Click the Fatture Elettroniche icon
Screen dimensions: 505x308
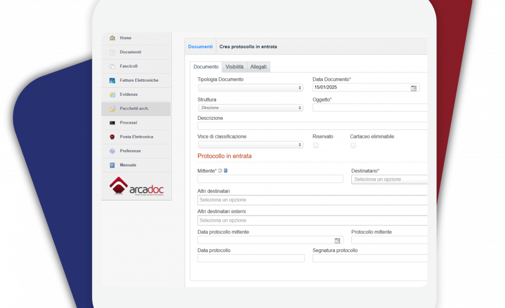pos(112,81)
